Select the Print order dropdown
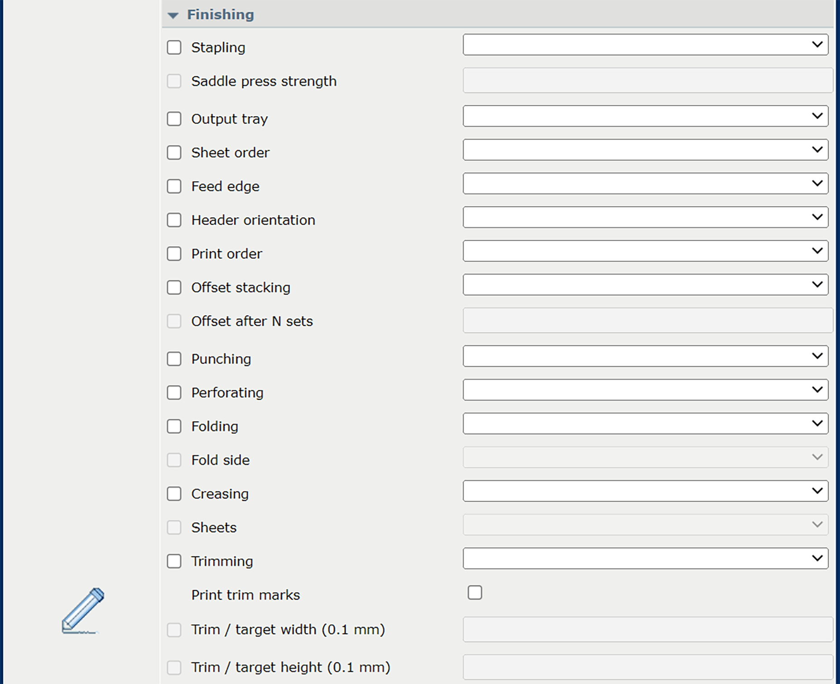The image size is (840, 684). click(645, 251)
